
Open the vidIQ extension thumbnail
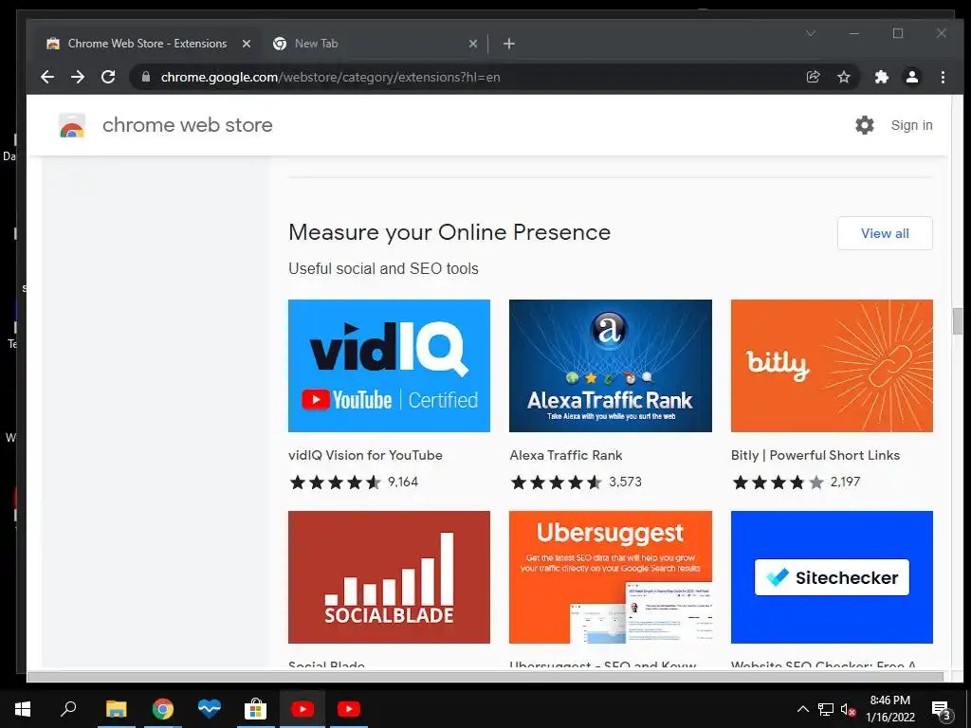[389, 366]
